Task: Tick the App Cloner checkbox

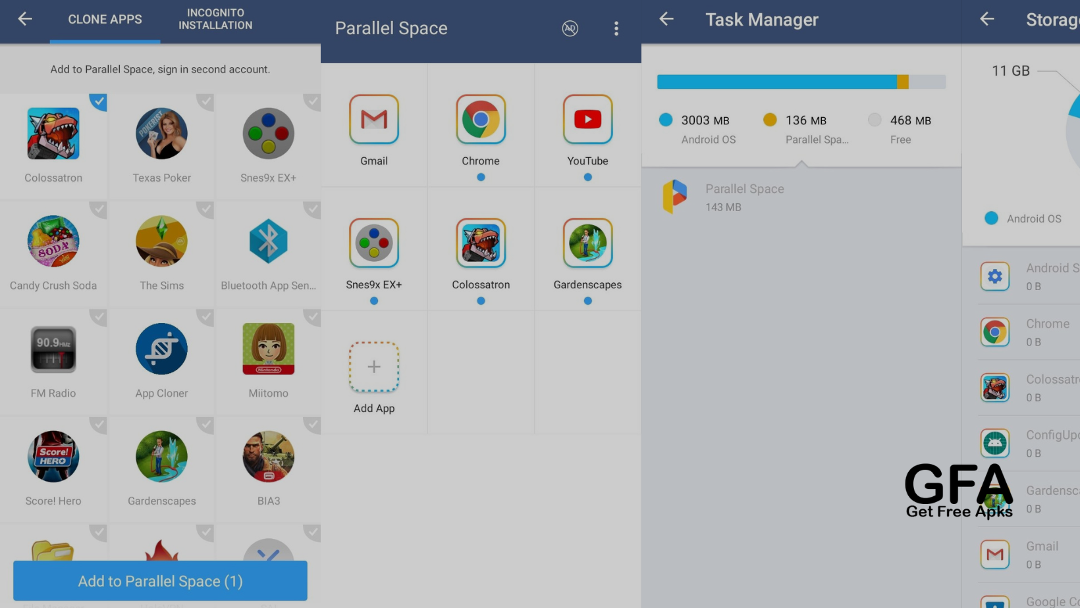Action: (x=205, y=317)
